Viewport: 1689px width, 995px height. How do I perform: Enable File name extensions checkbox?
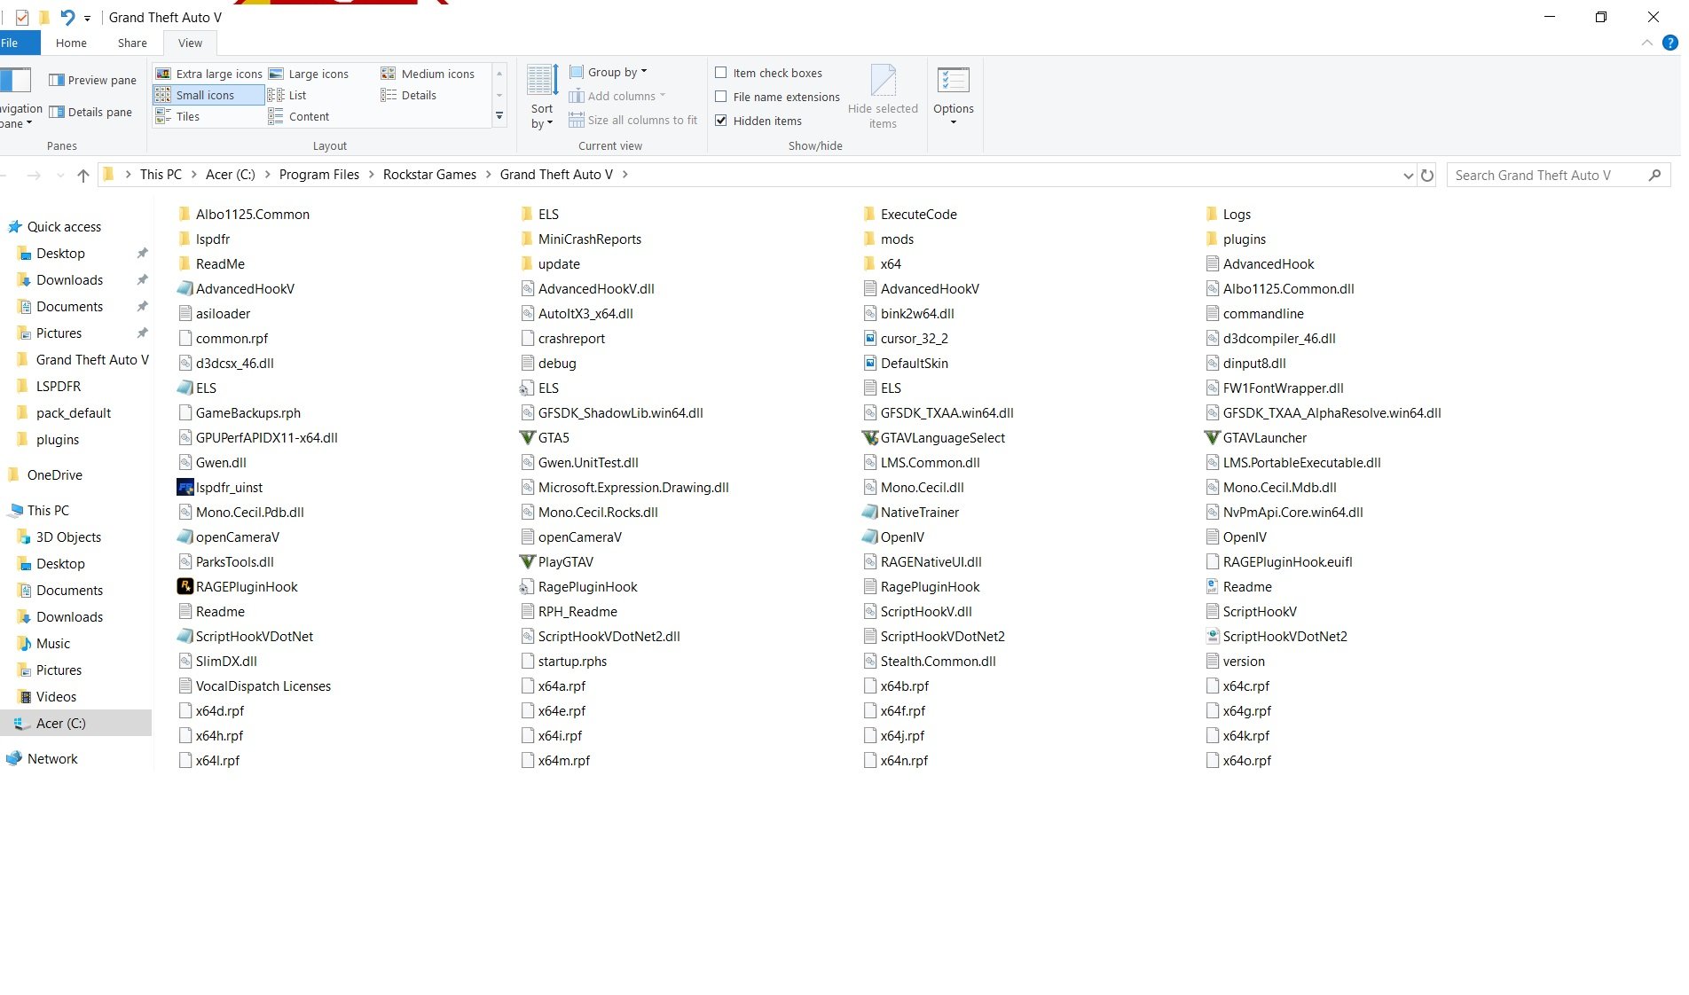pos(721,97)
